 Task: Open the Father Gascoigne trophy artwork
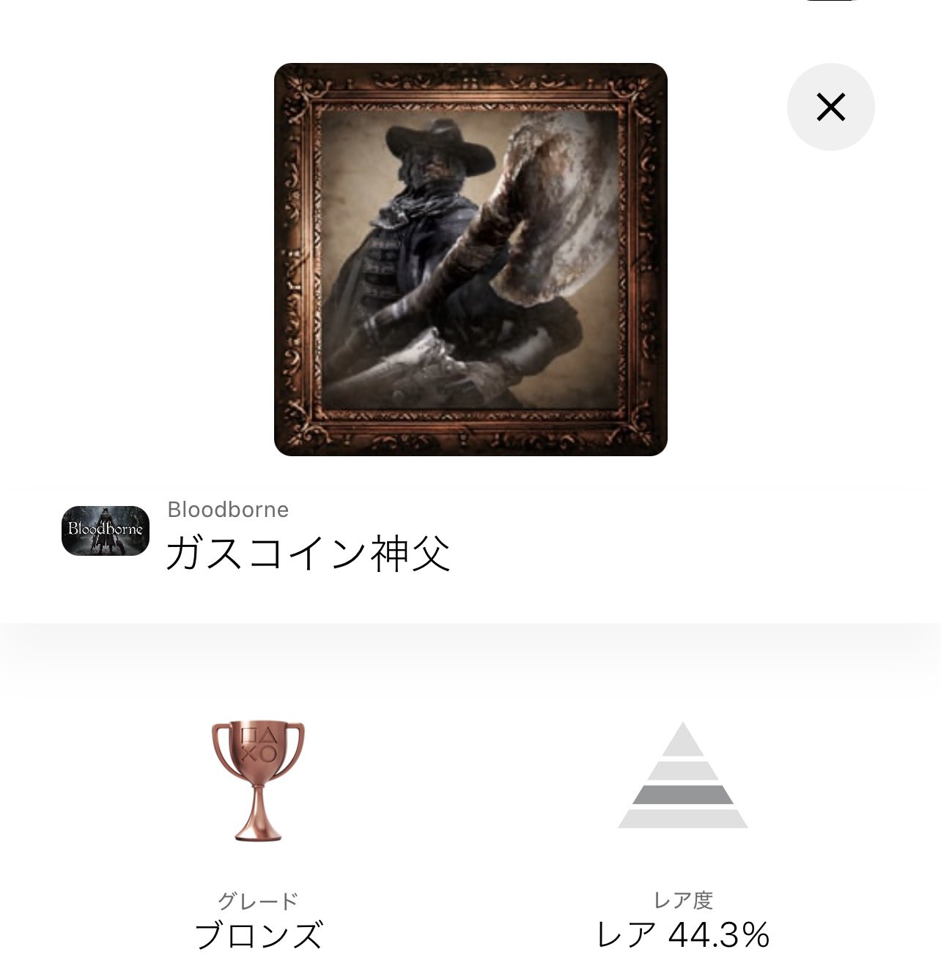point(471,259)
